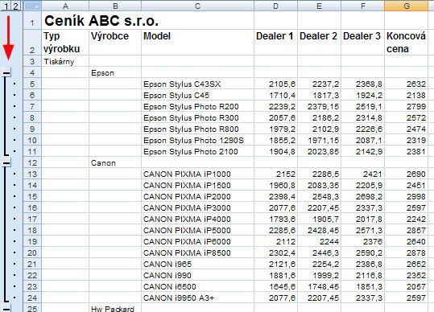Click the 'Tiskárny' cell

pyautogui.click(x=65, y=61)
